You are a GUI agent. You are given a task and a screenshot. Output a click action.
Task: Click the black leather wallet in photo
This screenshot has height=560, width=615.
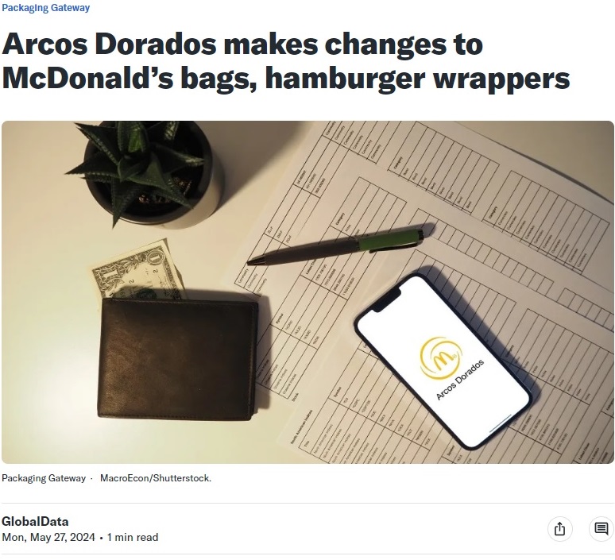tap(178, 359)
